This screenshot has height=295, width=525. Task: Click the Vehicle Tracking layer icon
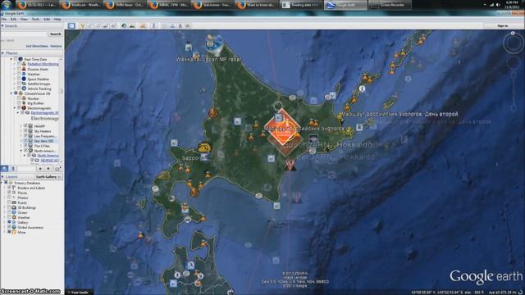24,88
